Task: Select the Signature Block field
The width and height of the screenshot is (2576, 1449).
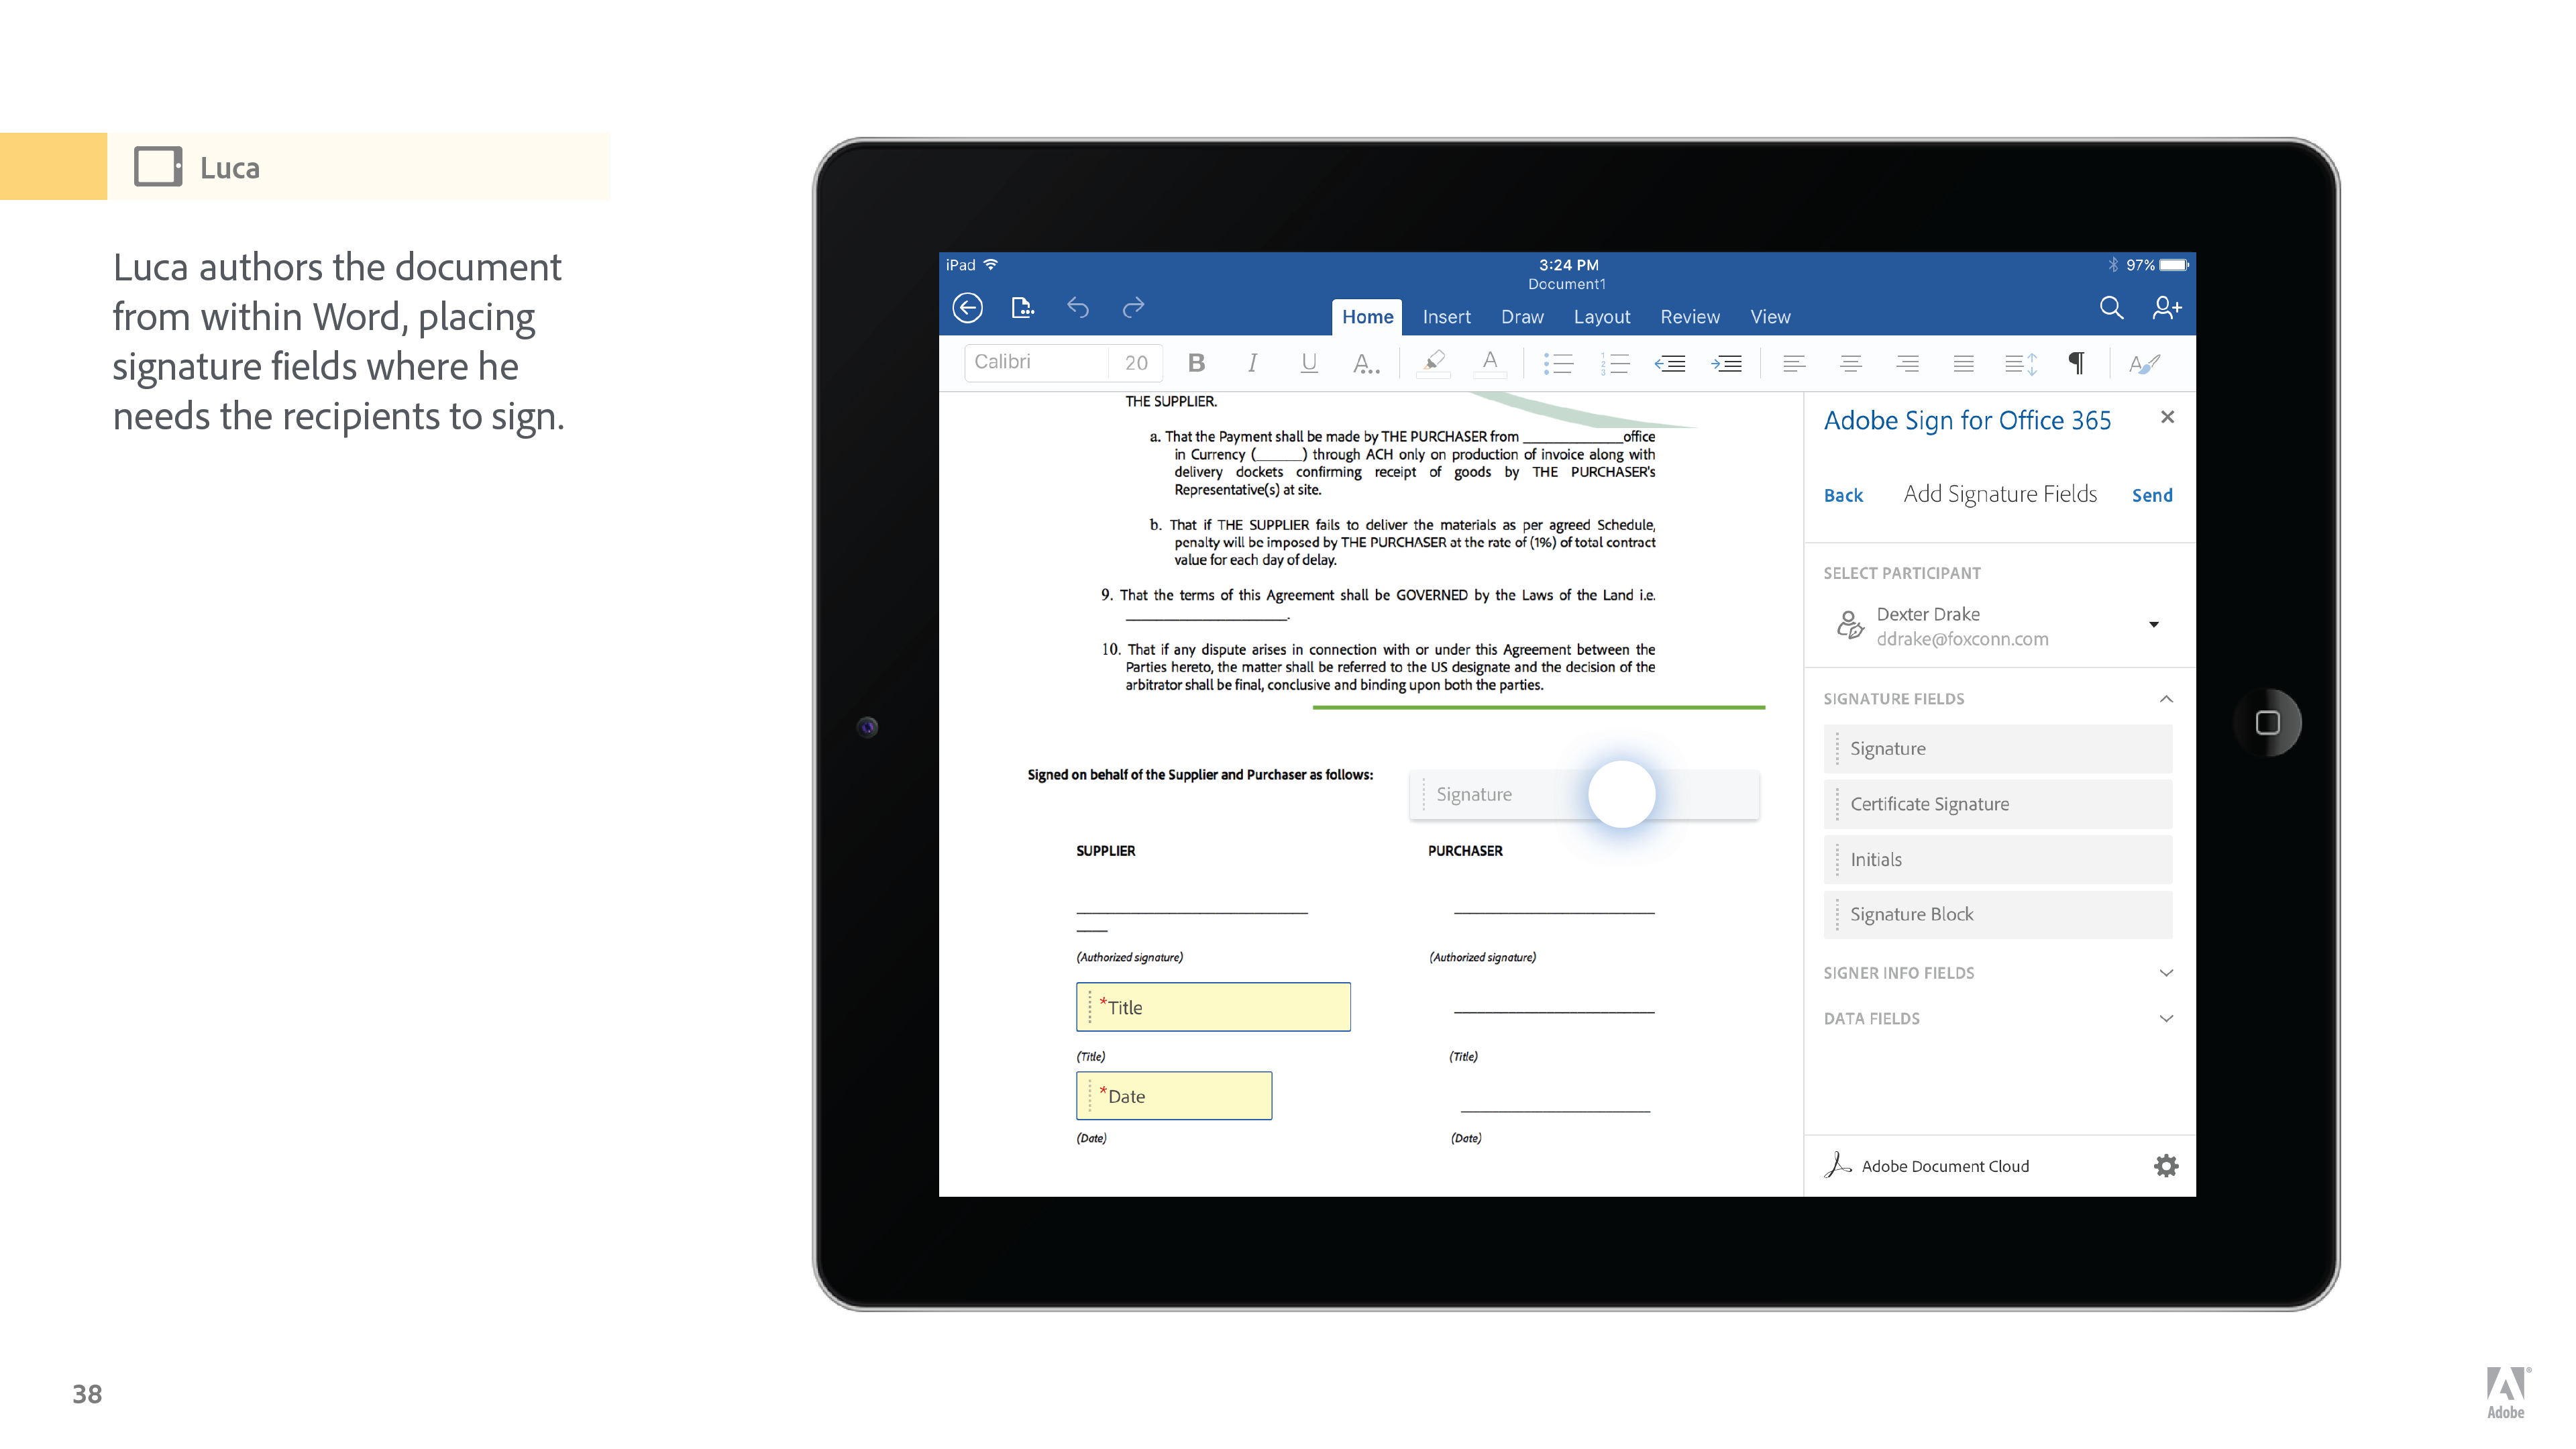Action: pyautogui.click(x=1997, y=914)
